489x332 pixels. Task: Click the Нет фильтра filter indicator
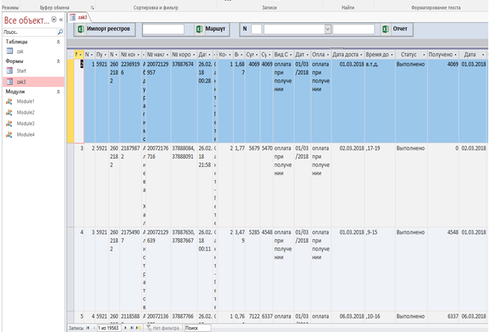click(x=163, y=328)
